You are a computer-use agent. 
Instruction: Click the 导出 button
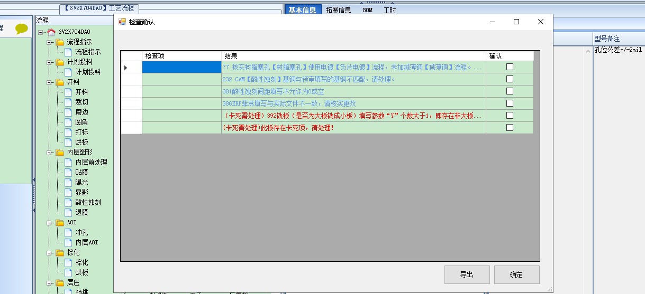click(x=467, y=274)
